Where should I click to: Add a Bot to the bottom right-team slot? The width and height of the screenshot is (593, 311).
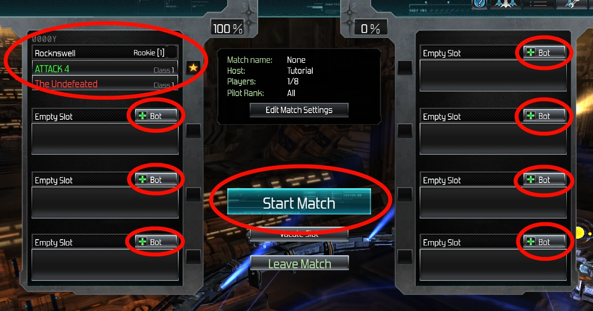544,242
